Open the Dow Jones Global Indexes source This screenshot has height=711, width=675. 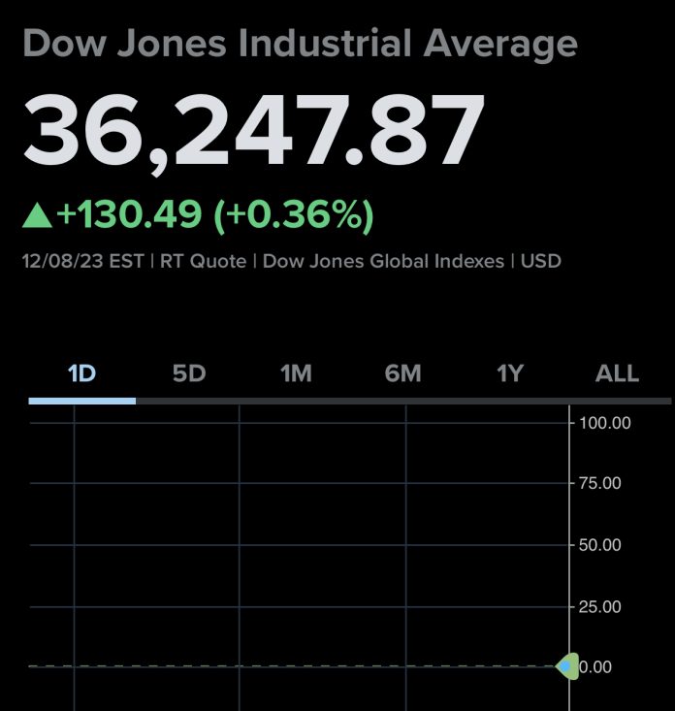(x=386, y=261)
